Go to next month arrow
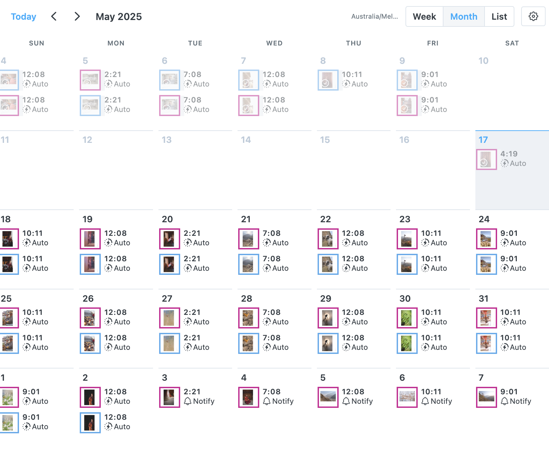 (x=77, y=16)
